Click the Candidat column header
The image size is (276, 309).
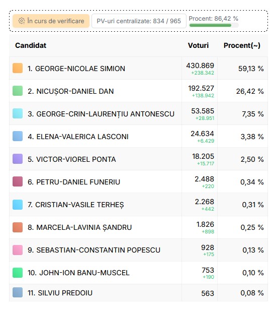pyautogui.click(x=31, y=45)
